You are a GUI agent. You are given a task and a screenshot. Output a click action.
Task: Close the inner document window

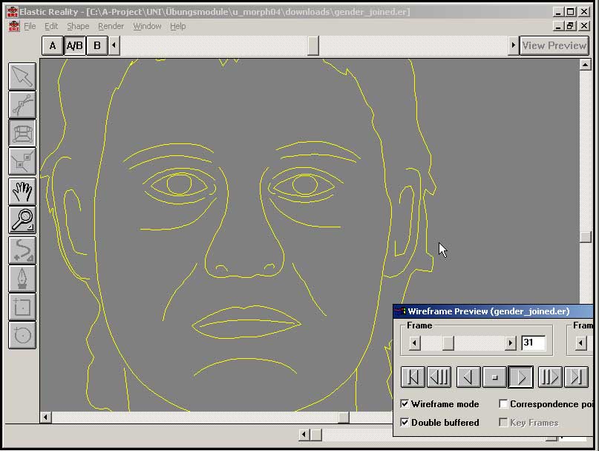click(x=583, y=26)
